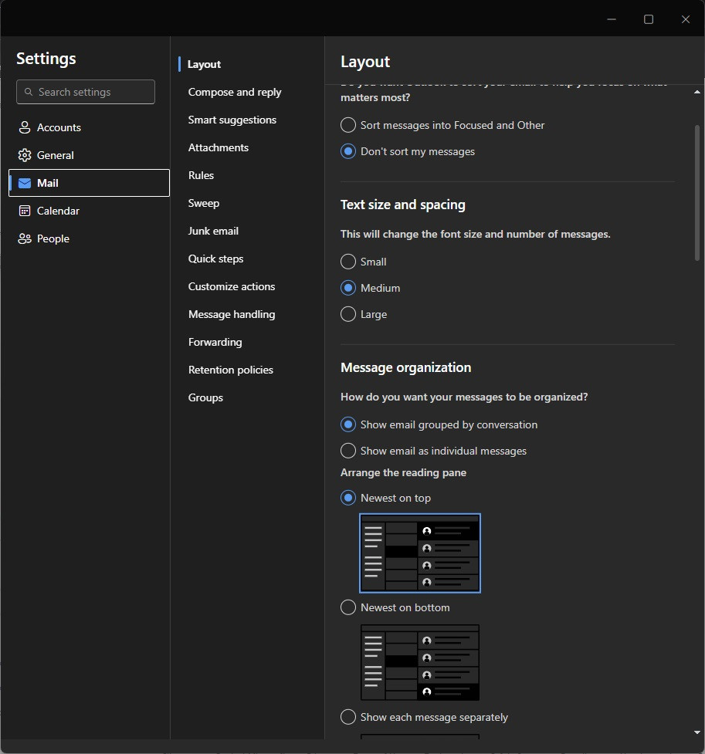Click the scroll down arrow of Layout panel
The height and width of the screenshot is (754, 705).
[x=697, y=733]
